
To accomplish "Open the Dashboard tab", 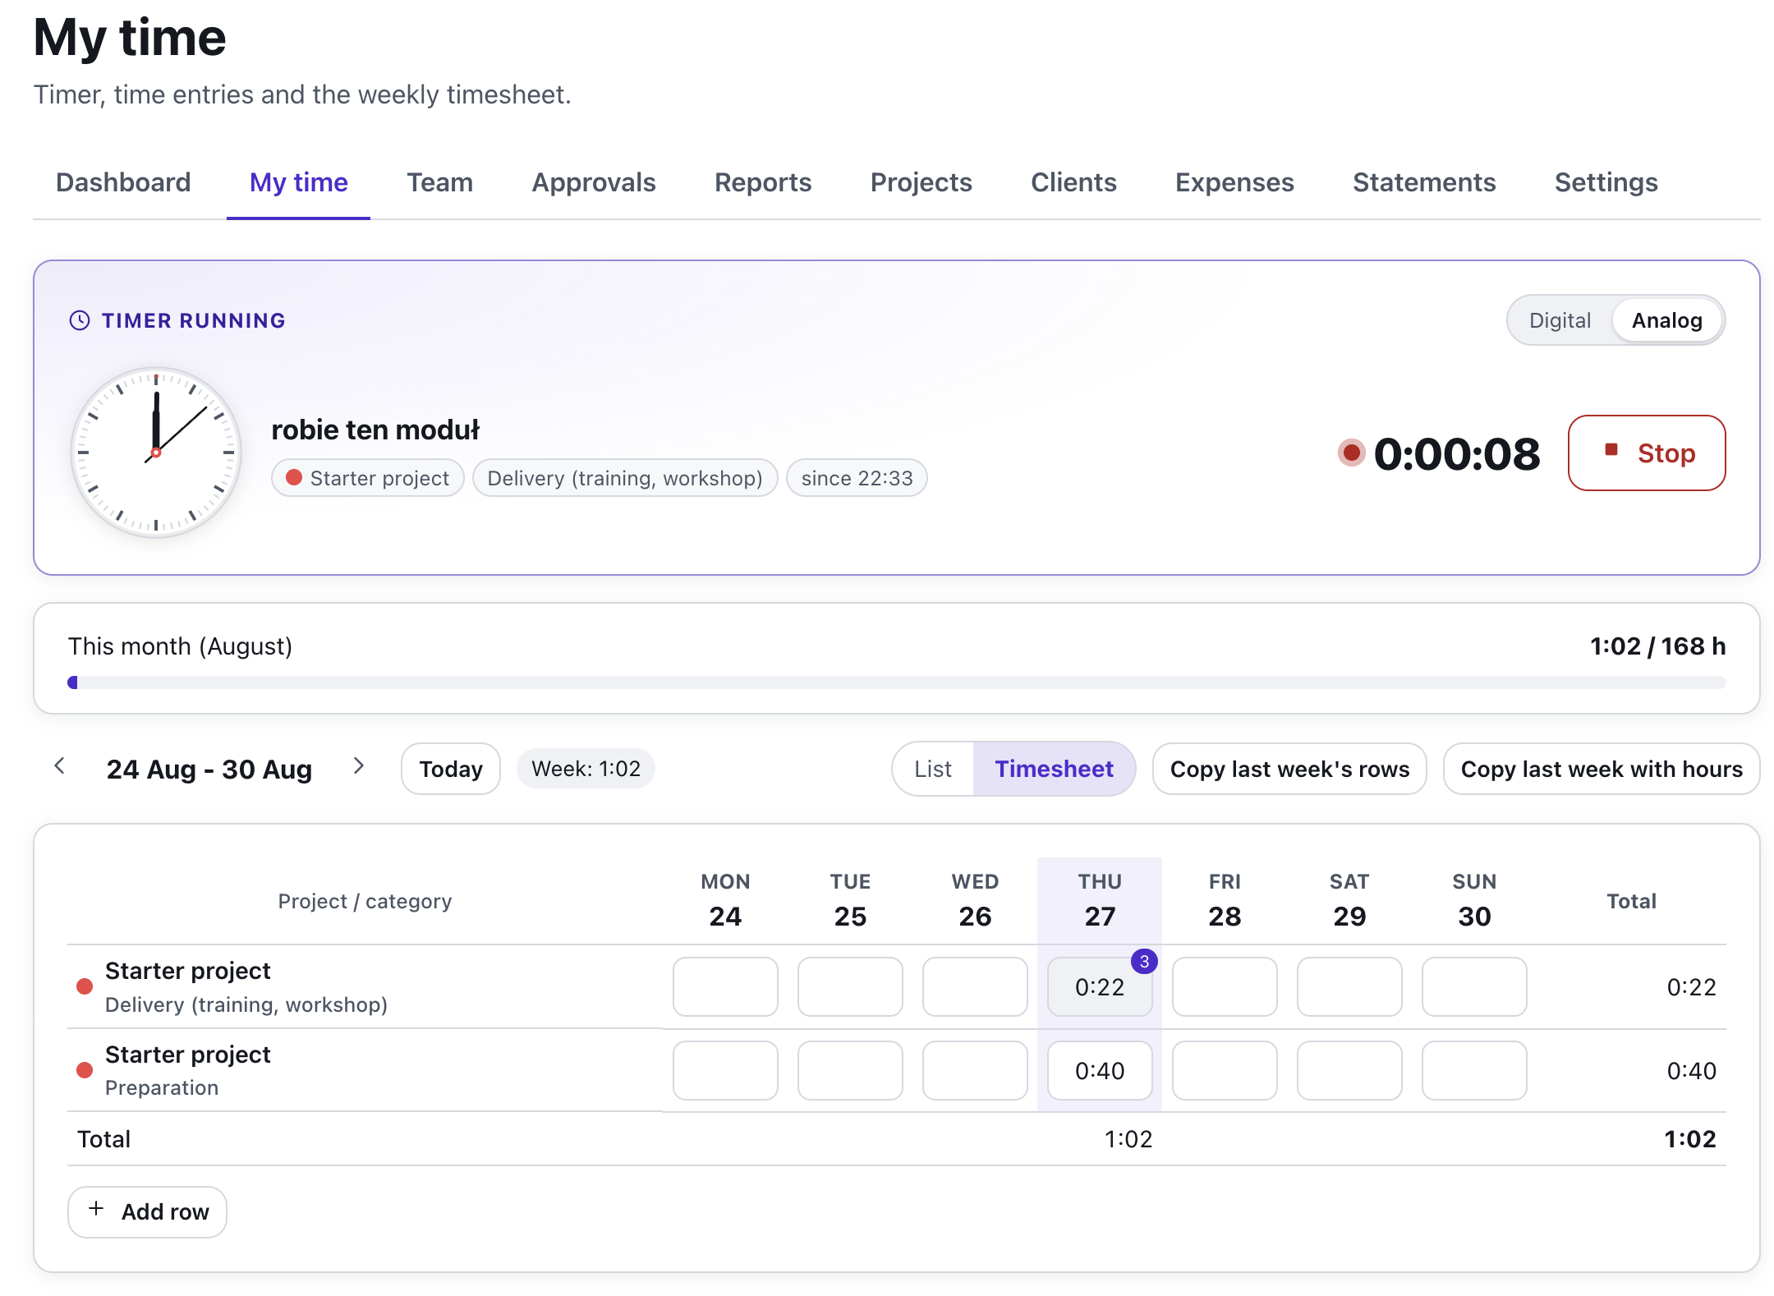I will pyautogui.click(x=123, y=182).
